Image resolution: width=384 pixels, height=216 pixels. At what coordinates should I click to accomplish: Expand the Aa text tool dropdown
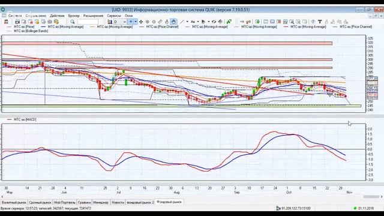click(x=198, y=22)
